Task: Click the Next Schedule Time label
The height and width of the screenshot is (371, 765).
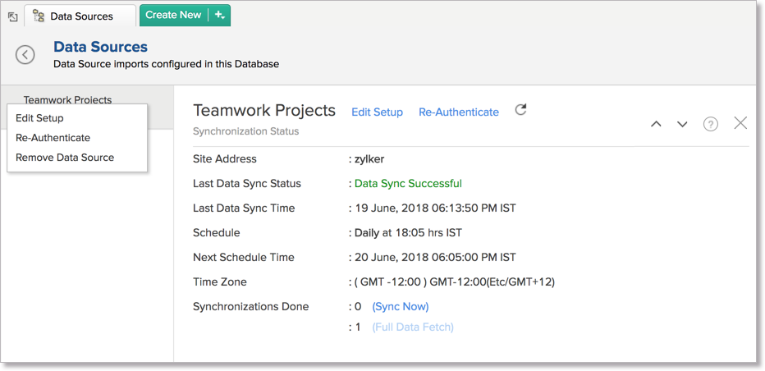Action: [x=244, y=257]
